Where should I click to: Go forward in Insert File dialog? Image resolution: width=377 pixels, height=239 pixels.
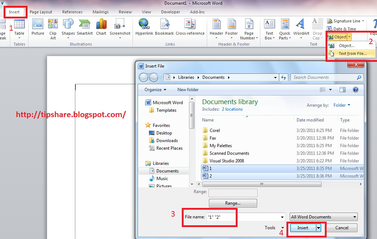[x=154, y=77]
